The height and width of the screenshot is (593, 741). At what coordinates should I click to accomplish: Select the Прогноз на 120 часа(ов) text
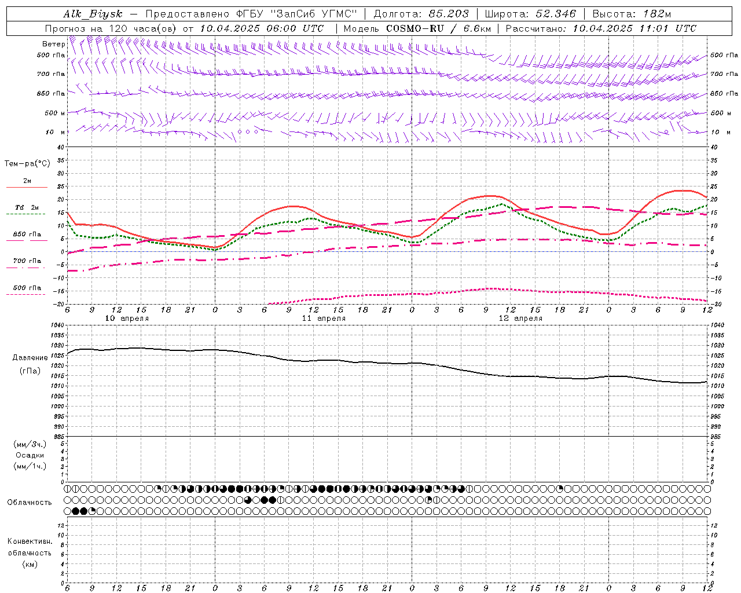tap(112, 28)
